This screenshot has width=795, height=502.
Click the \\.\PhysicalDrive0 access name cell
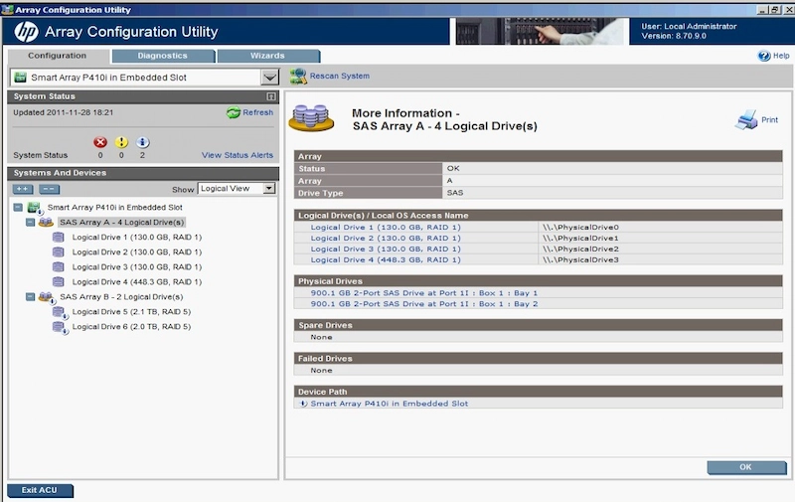(x=660, y=228)
